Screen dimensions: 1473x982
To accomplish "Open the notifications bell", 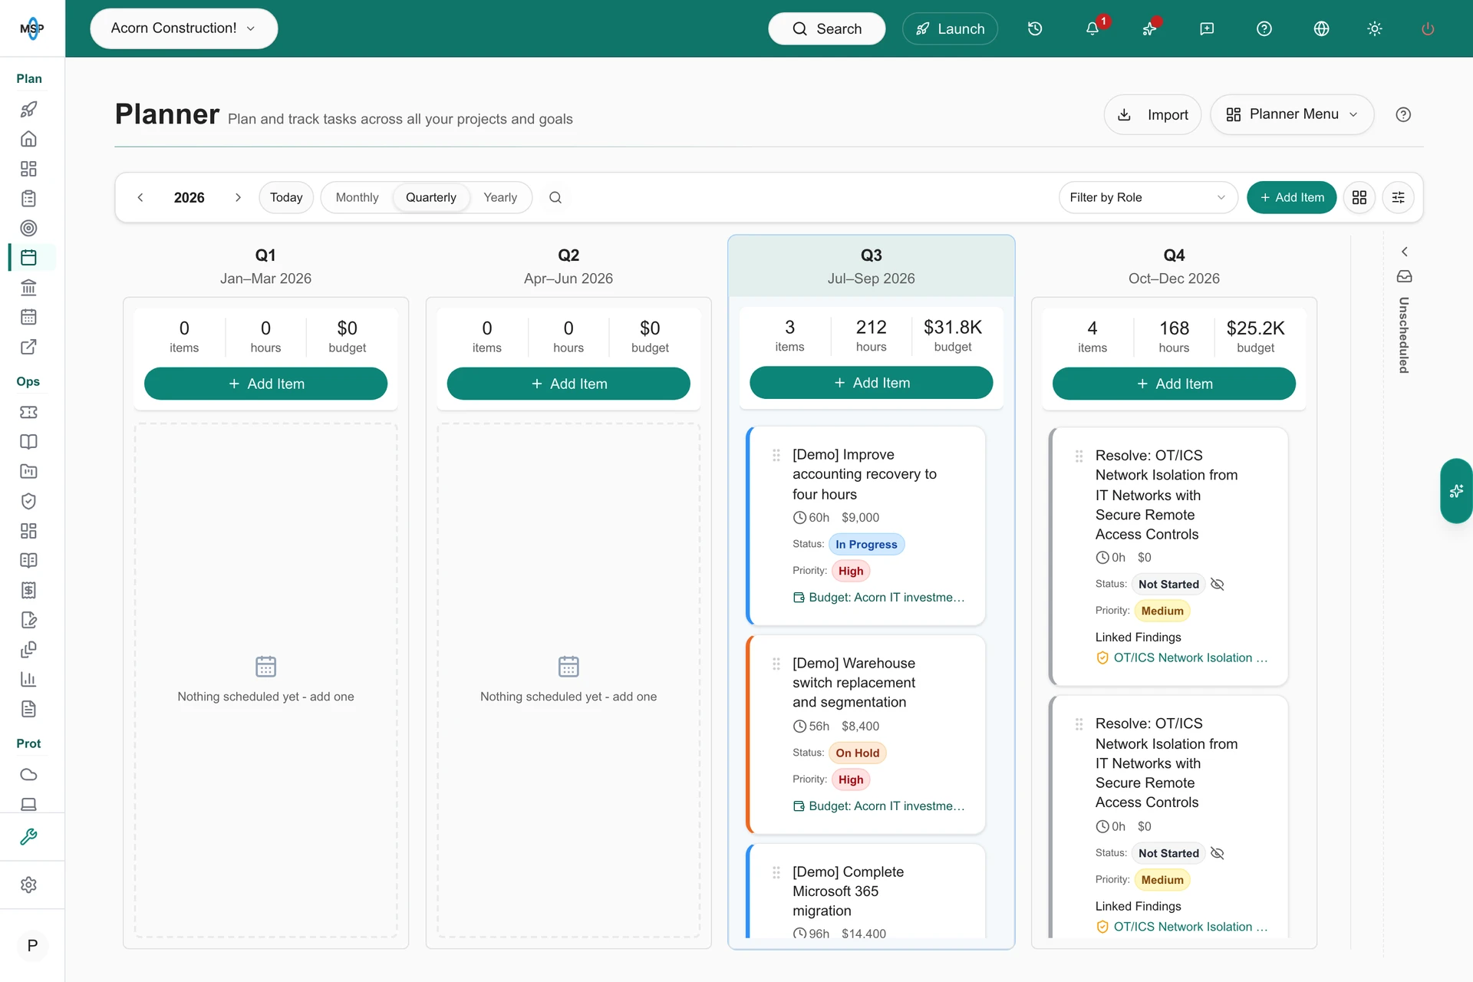I will 1092,28.
